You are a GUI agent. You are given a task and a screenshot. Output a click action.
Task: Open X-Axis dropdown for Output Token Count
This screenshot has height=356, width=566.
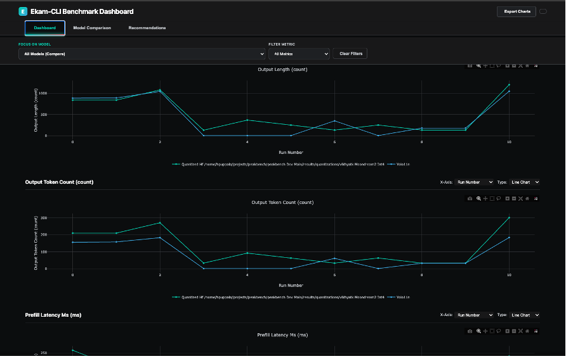click(x=474, y=182)
